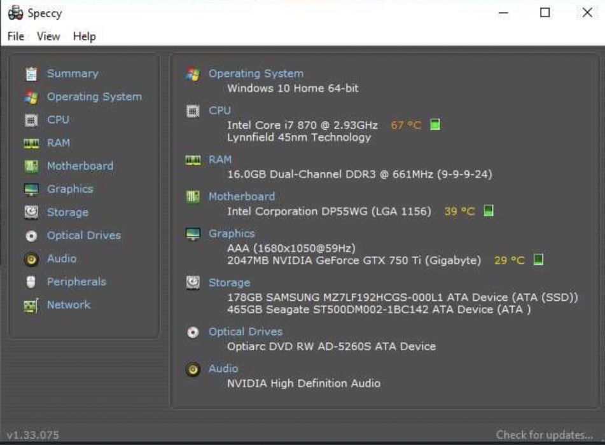The height and width of the screenshot is (445, 605).
Task: Click the Audio speaker icon in the sidebar
Action: coord(31,259)
